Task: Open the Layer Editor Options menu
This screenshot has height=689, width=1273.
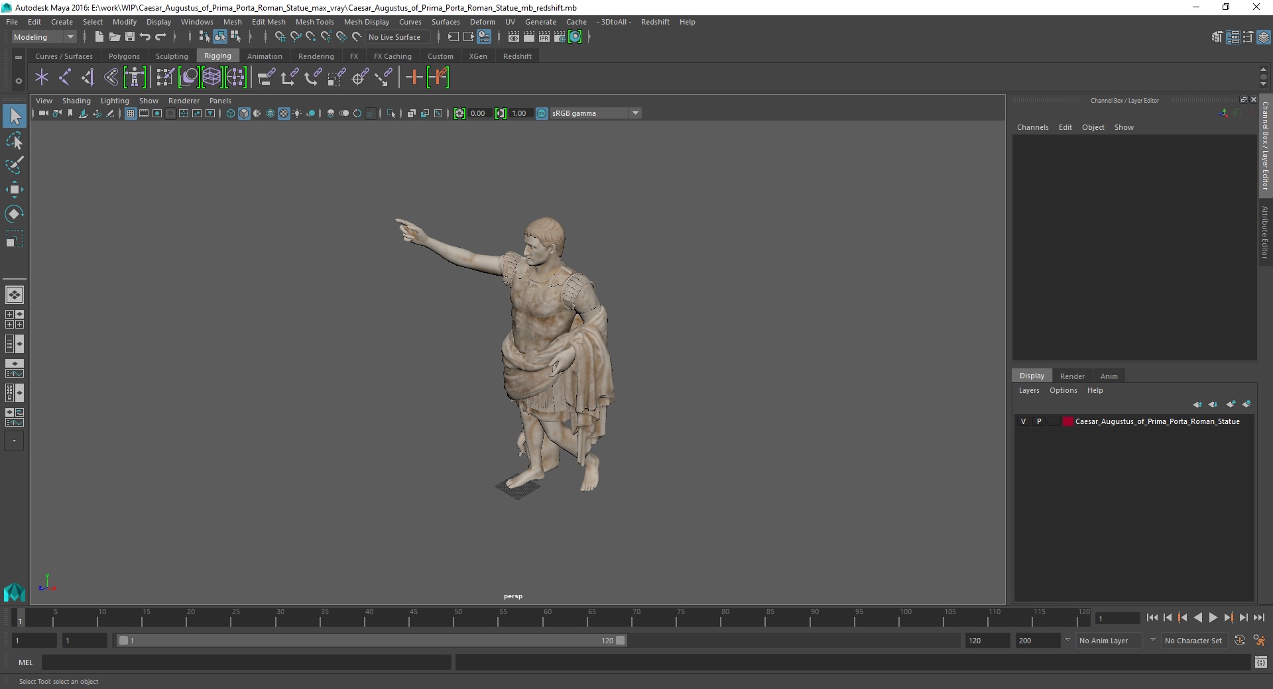Action: (x=1063, y=390)
